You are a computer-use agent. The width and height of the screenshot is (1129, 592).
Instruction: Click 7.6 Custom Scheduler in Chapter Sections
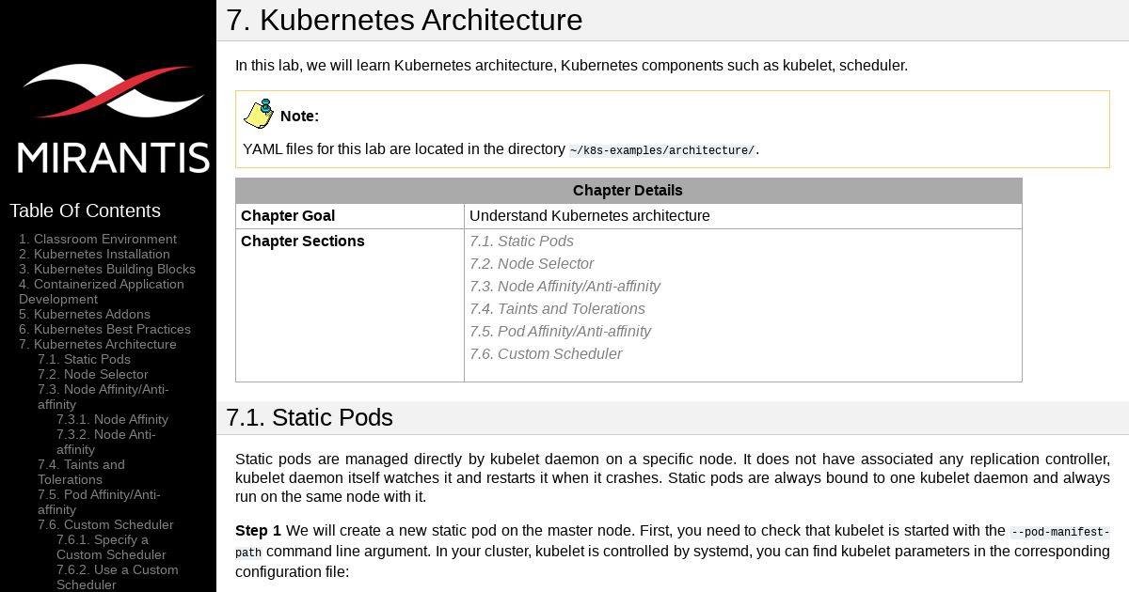click(x=546, y=354)
